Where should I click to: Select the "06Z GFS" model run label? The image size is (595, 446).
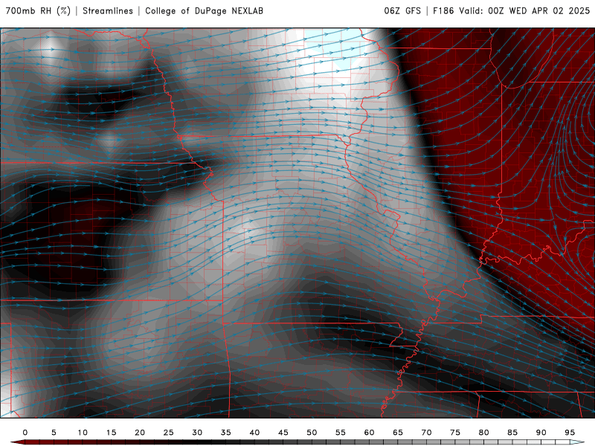click(402, 11)
